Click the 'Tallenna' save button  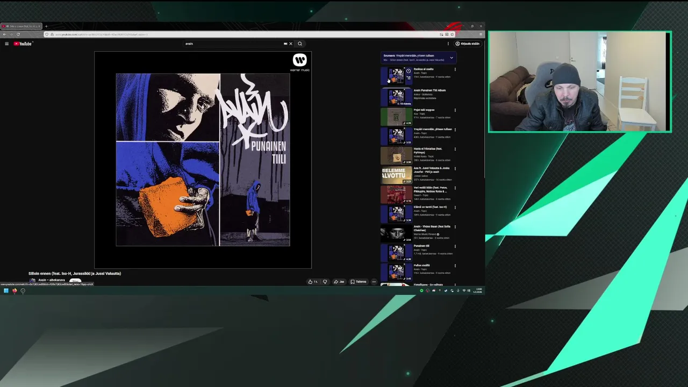(x=359, y=282)
